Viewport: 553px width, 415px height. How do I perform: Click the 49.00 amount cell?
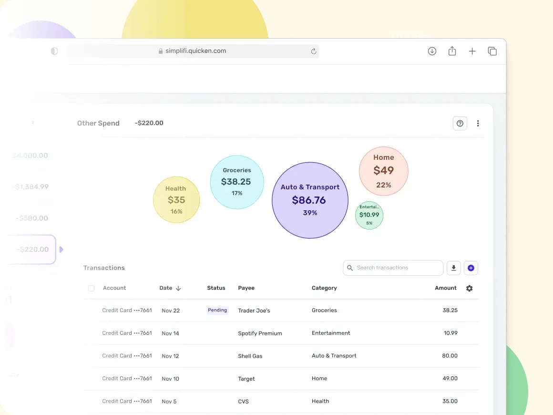[450, 378]
